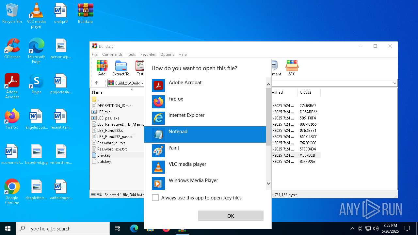Select Google Chrome desktop shortcut
Screen dimensions: 418x235
tap(12, 192)
